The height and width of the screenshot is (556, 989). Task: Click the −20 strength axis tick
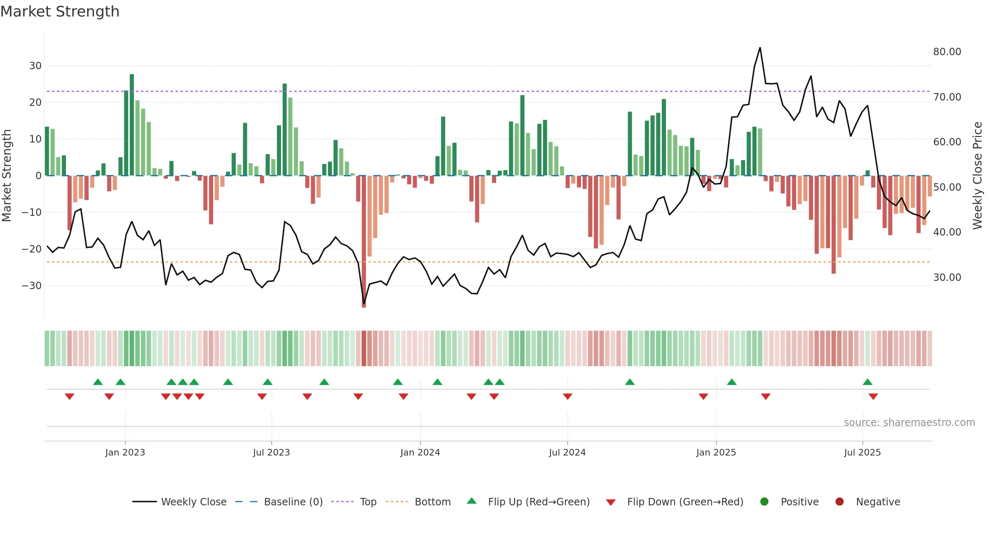32,249
